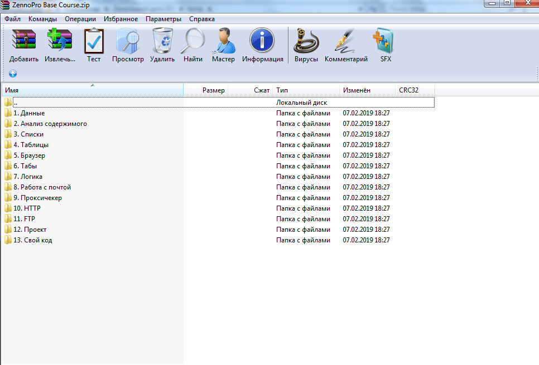
Task: Add archive Комментарий with pen icon
Action: coord(346,42)
